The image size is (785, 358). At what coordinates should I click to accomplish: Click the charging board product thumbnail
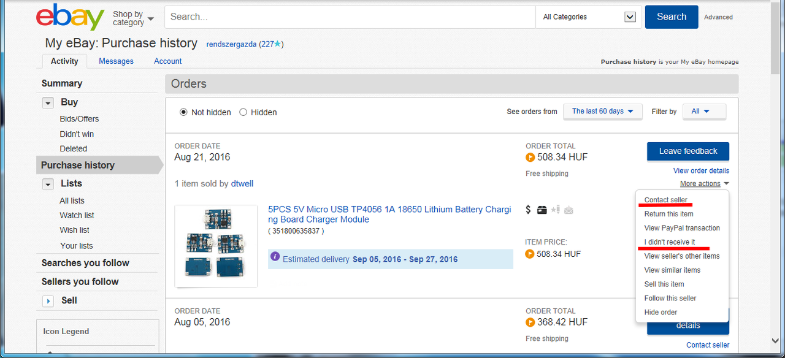(216, 246)
